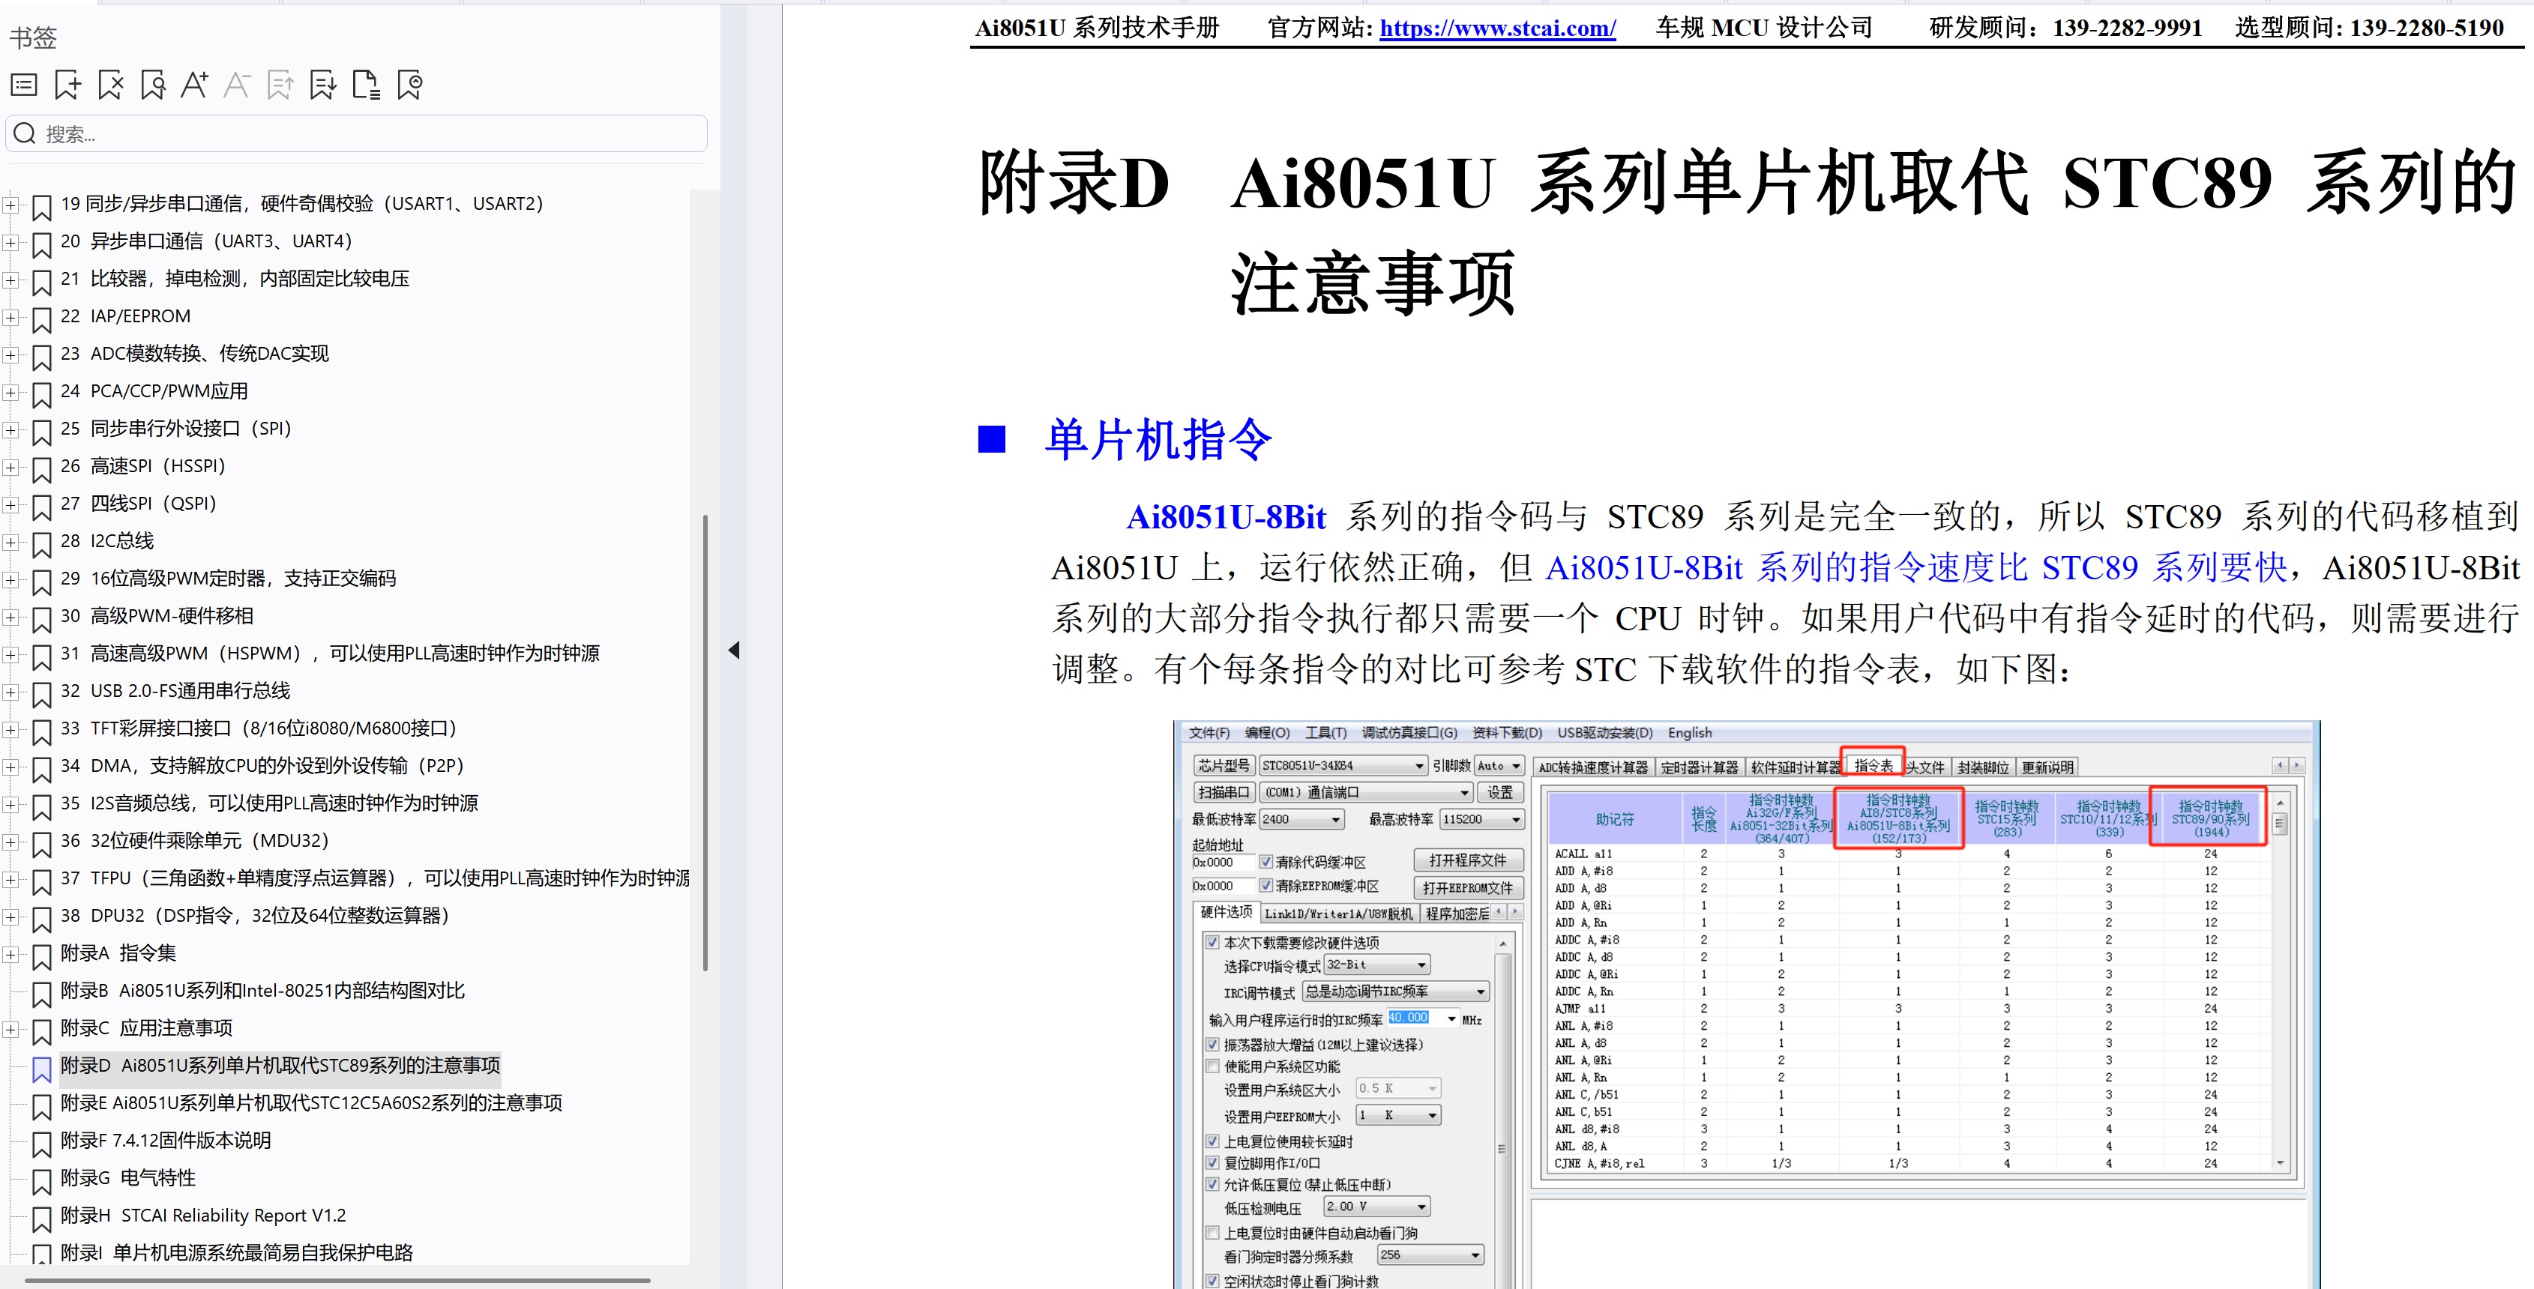Screen dimensions: 2534x1289
Task: Click the find bookmark magnifier icon
Action: click(152, 85)
